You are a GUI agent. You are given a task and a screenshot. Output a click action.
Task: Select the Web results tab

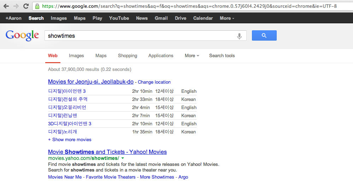53,55
